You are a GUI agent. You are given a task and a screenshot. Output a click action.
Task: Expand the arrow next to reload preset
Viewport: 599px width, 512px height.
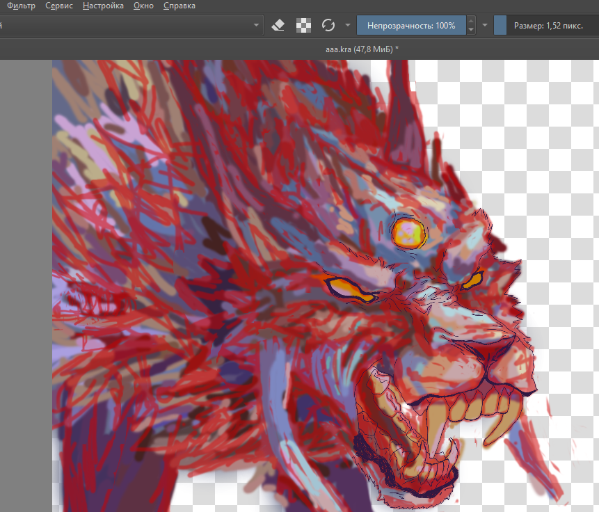click(348, 26)
